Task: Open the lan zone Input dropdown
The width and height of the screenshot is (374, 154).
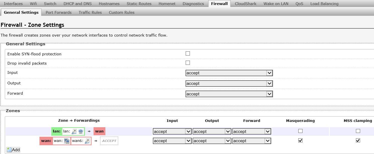Action: [172, 131]
